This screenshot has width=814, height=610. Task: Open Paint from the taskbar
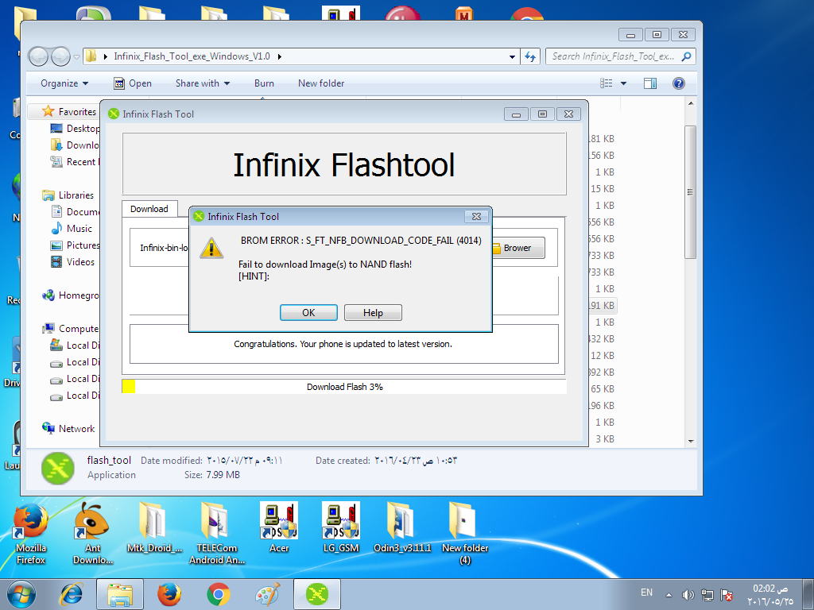point(268,594)
